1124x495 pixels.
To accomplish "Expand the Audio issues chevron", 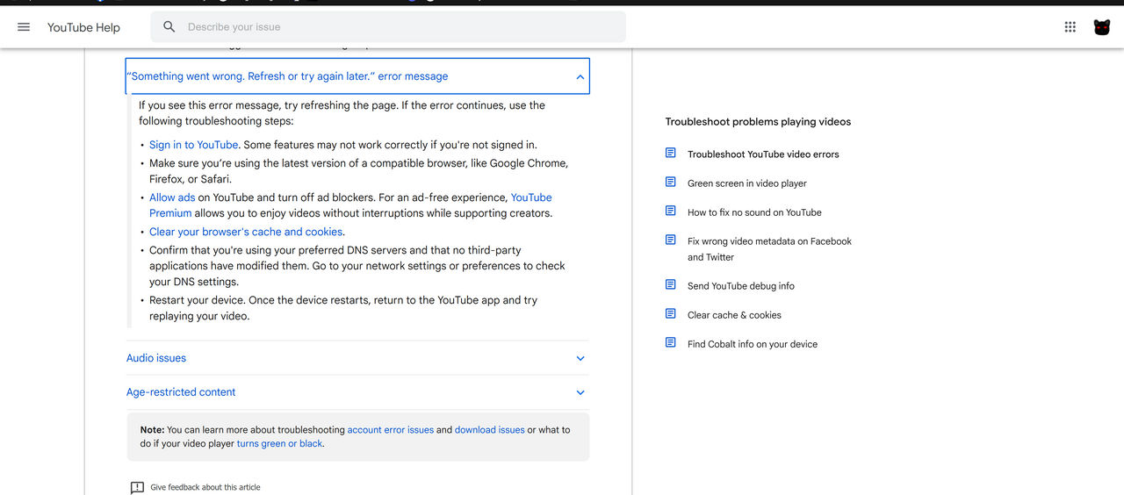I will [x=580, y=358].
